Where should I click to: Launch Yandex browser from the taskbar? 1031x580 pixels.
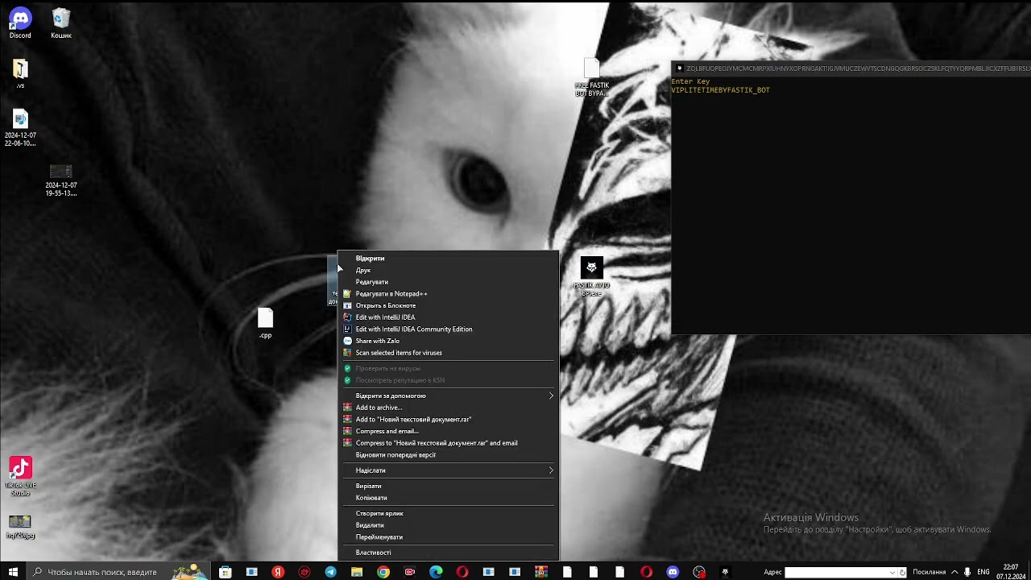pyautogui.click(x=278, y=572)
